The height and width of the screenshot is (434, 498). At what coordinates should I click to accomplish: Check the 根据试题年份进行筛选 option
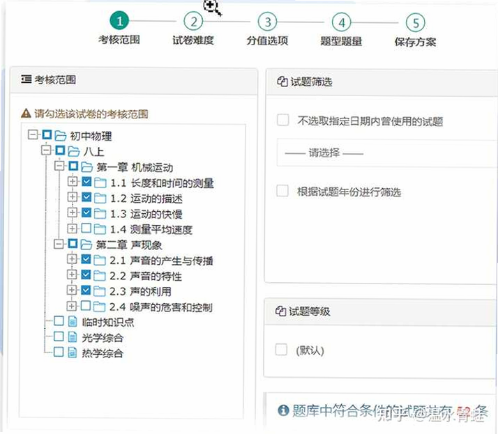pos(282,191)
